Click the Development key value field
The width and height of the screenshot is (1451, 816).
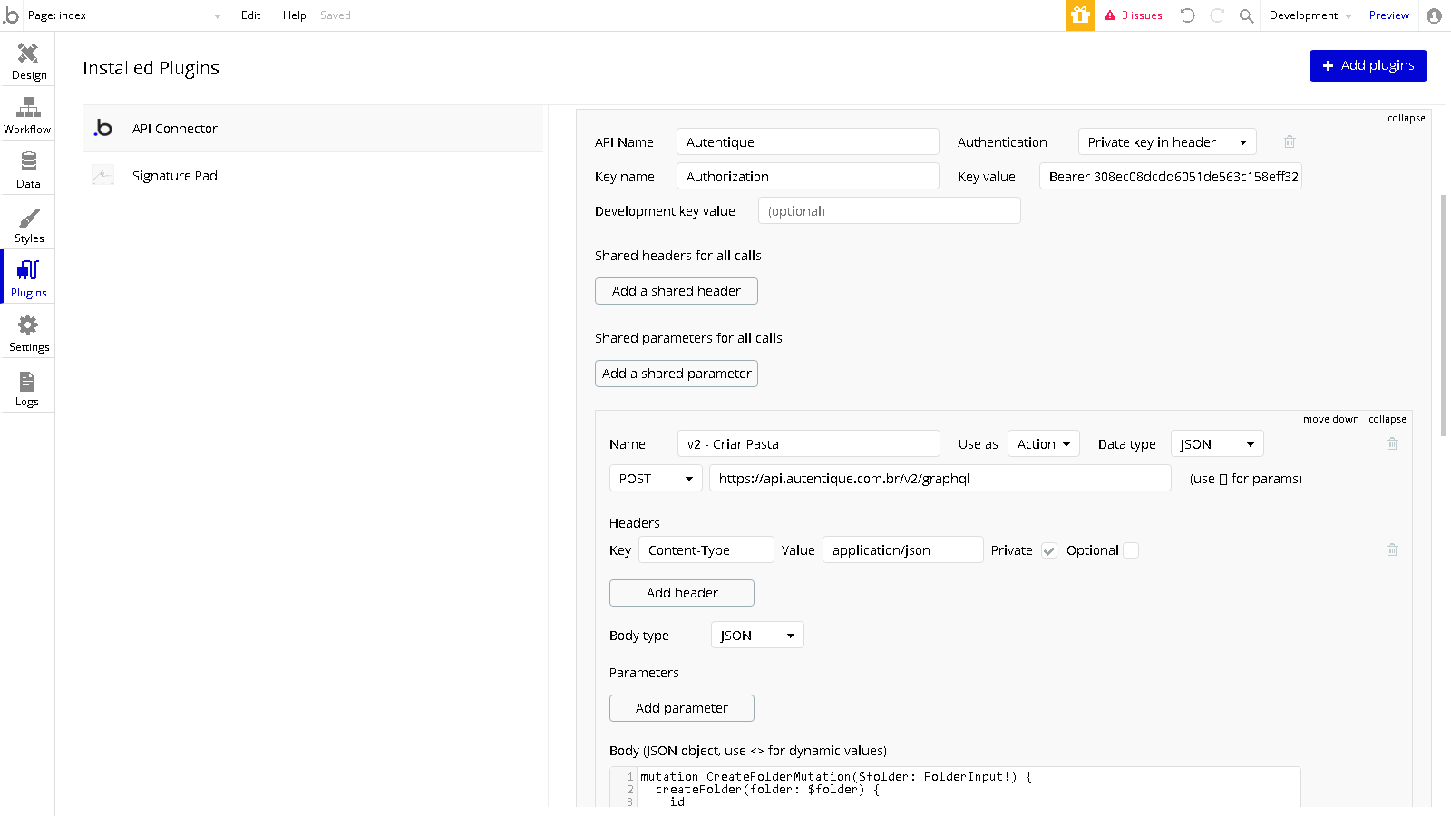[889, 211]
